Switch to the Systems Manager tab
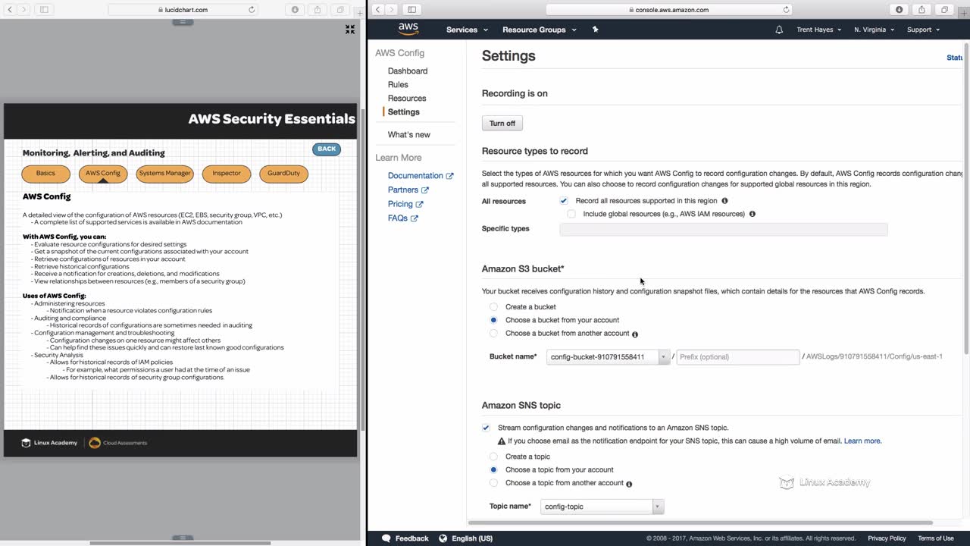 click(x=164, y=174)
